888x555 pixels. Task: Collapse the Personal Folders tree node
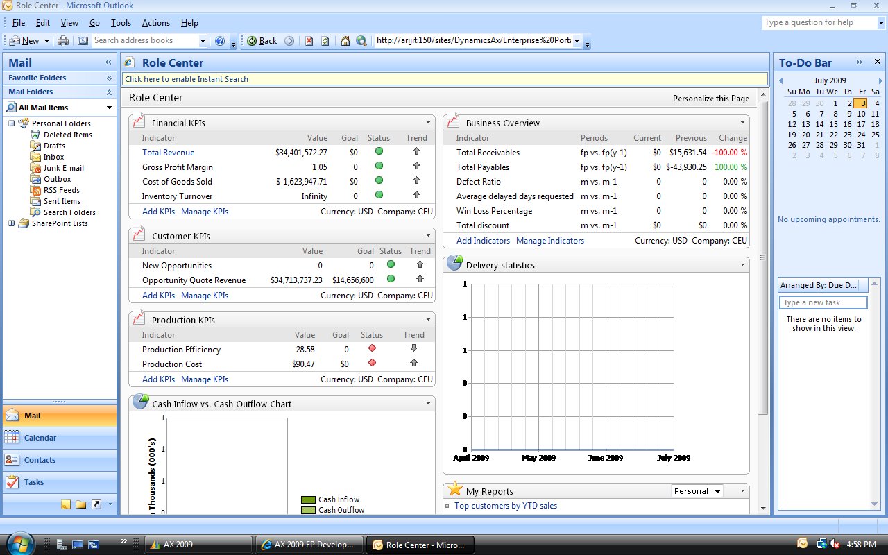(12, 123)
